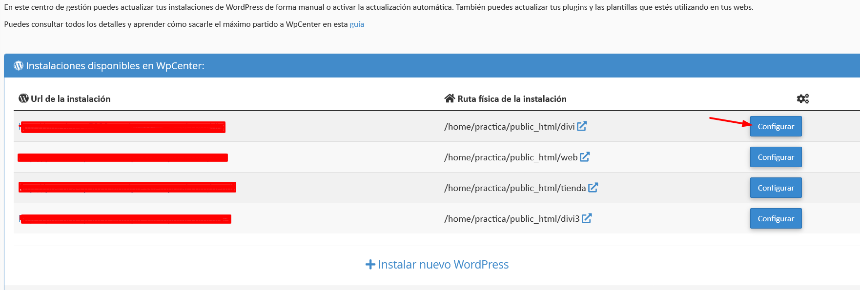Click plus icon for new WordPress install

coord(370,264)
